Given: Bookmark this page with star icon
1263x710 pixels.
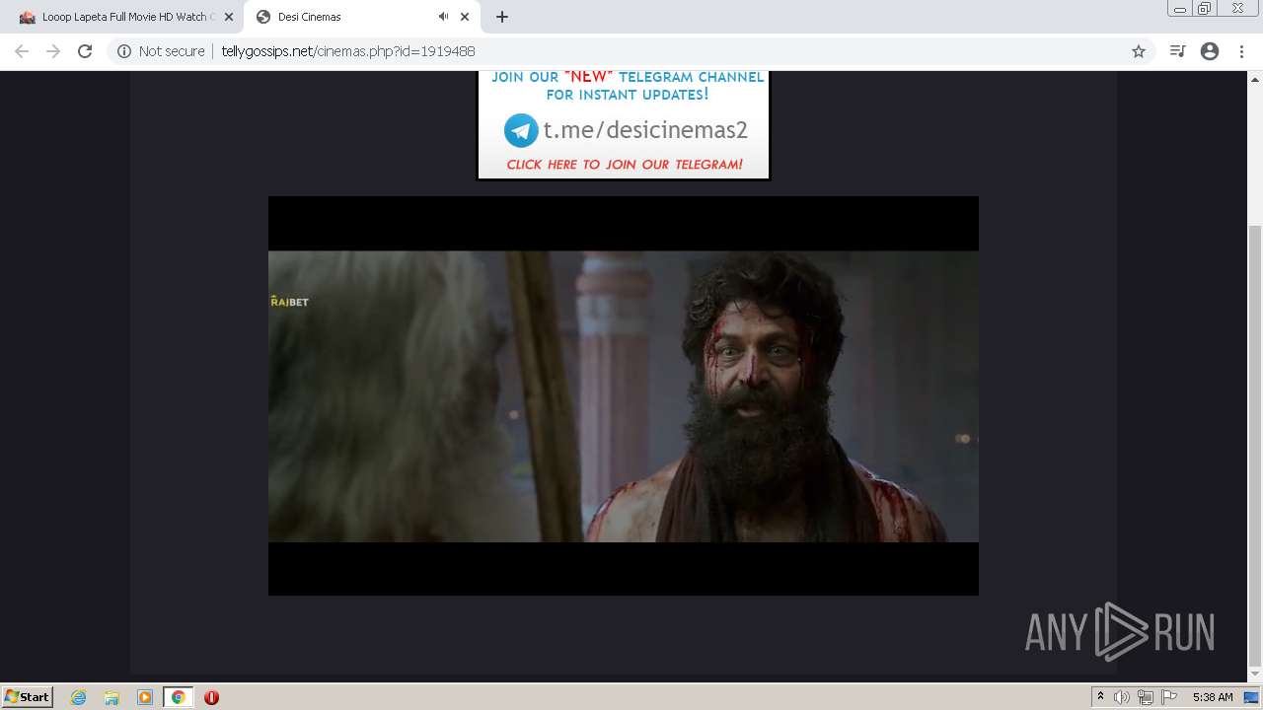Looking at the screenshot, I should 1139,51.
